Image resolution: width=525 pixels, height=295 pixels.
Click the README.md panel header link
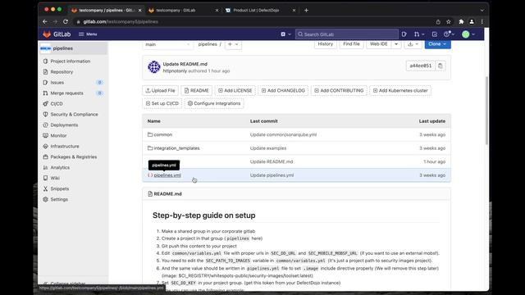tap(167, 194)
